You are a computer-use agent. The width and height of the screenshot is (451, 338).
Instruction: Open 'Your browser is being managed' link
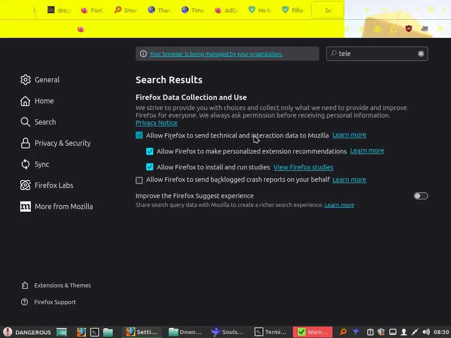216,54
